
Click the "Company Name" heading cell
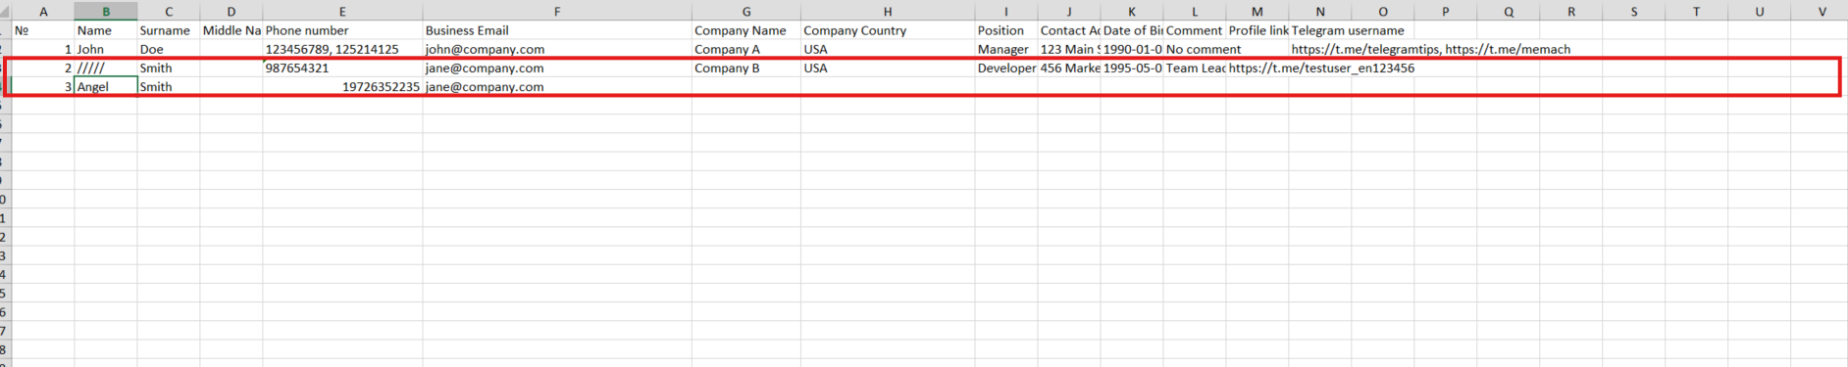click(746, 30)
